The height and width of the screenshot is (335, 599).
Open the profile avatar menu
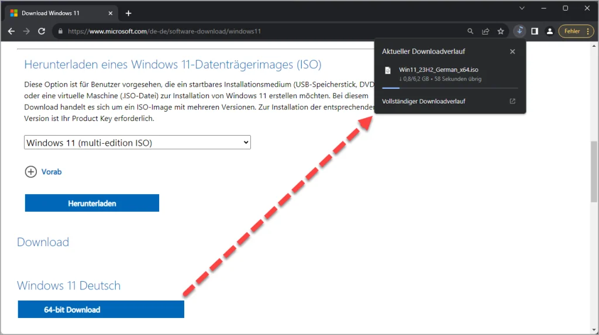pos(549,32)
